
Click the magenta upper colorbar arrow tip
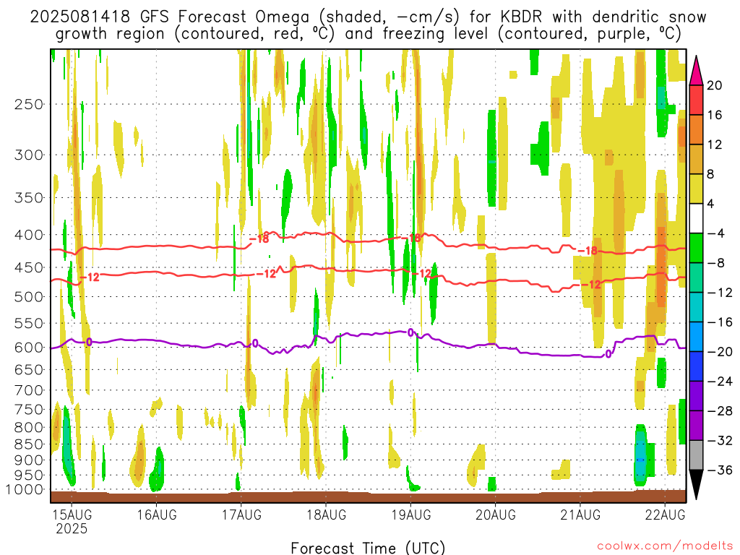tap(696, 71)
